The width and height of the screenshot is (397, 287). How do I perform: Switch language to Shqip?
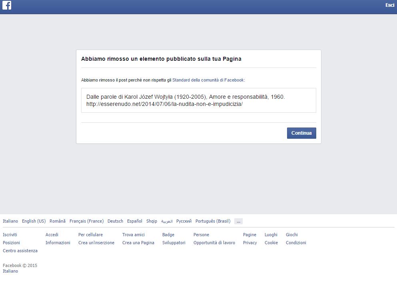(152, 221)
